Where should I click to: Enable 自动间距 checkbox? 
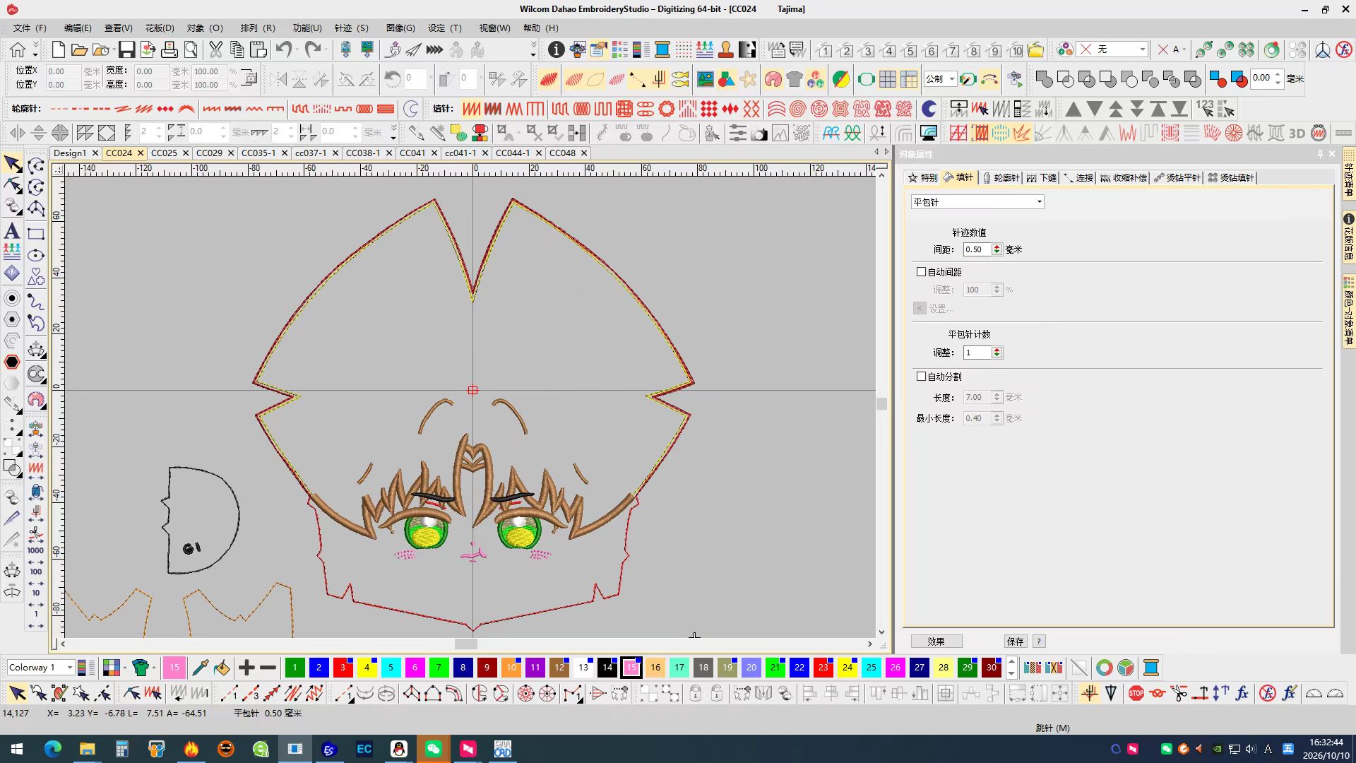click(921, 271)
